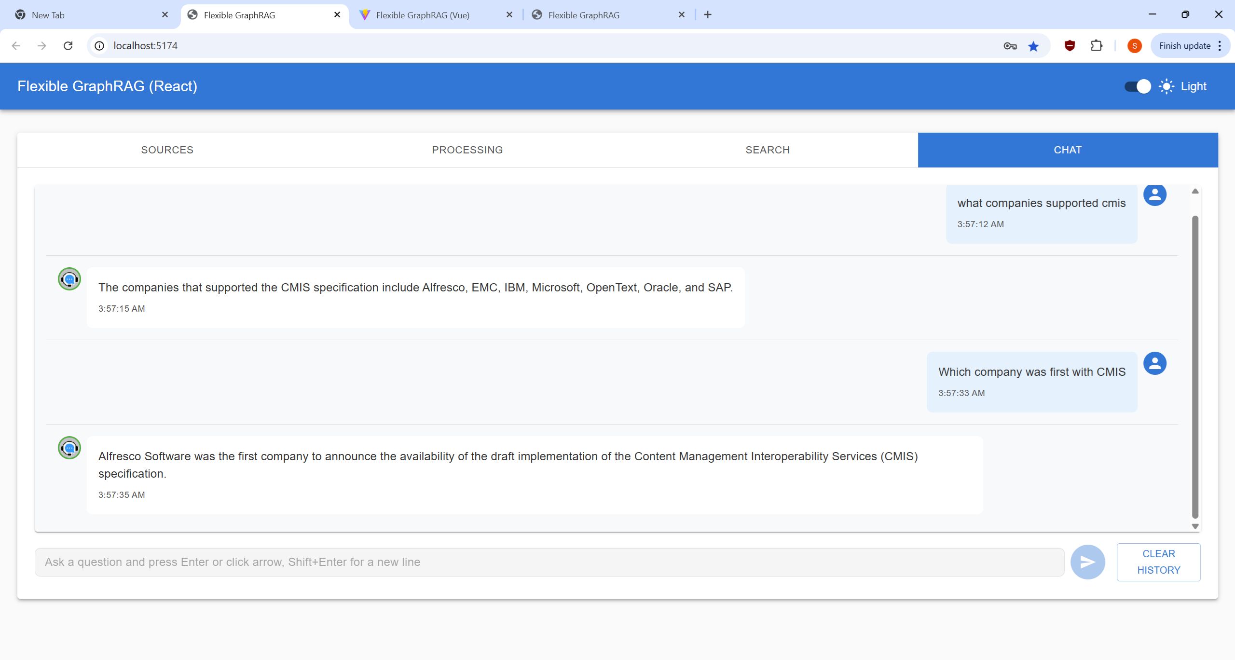Click the CLEAR HISTORY button
1235x660 pixels.
coord(1158,562)
